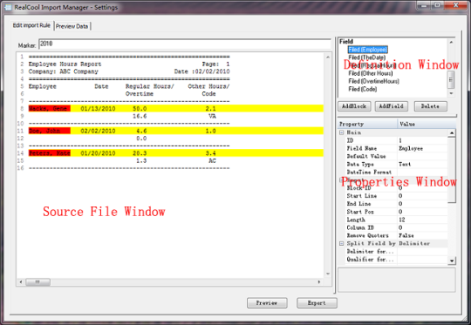Viewport: 471px width, 325px height.
Task: Click the 'Regular Hours/' column heading on line 5
Action: (150, 86)
